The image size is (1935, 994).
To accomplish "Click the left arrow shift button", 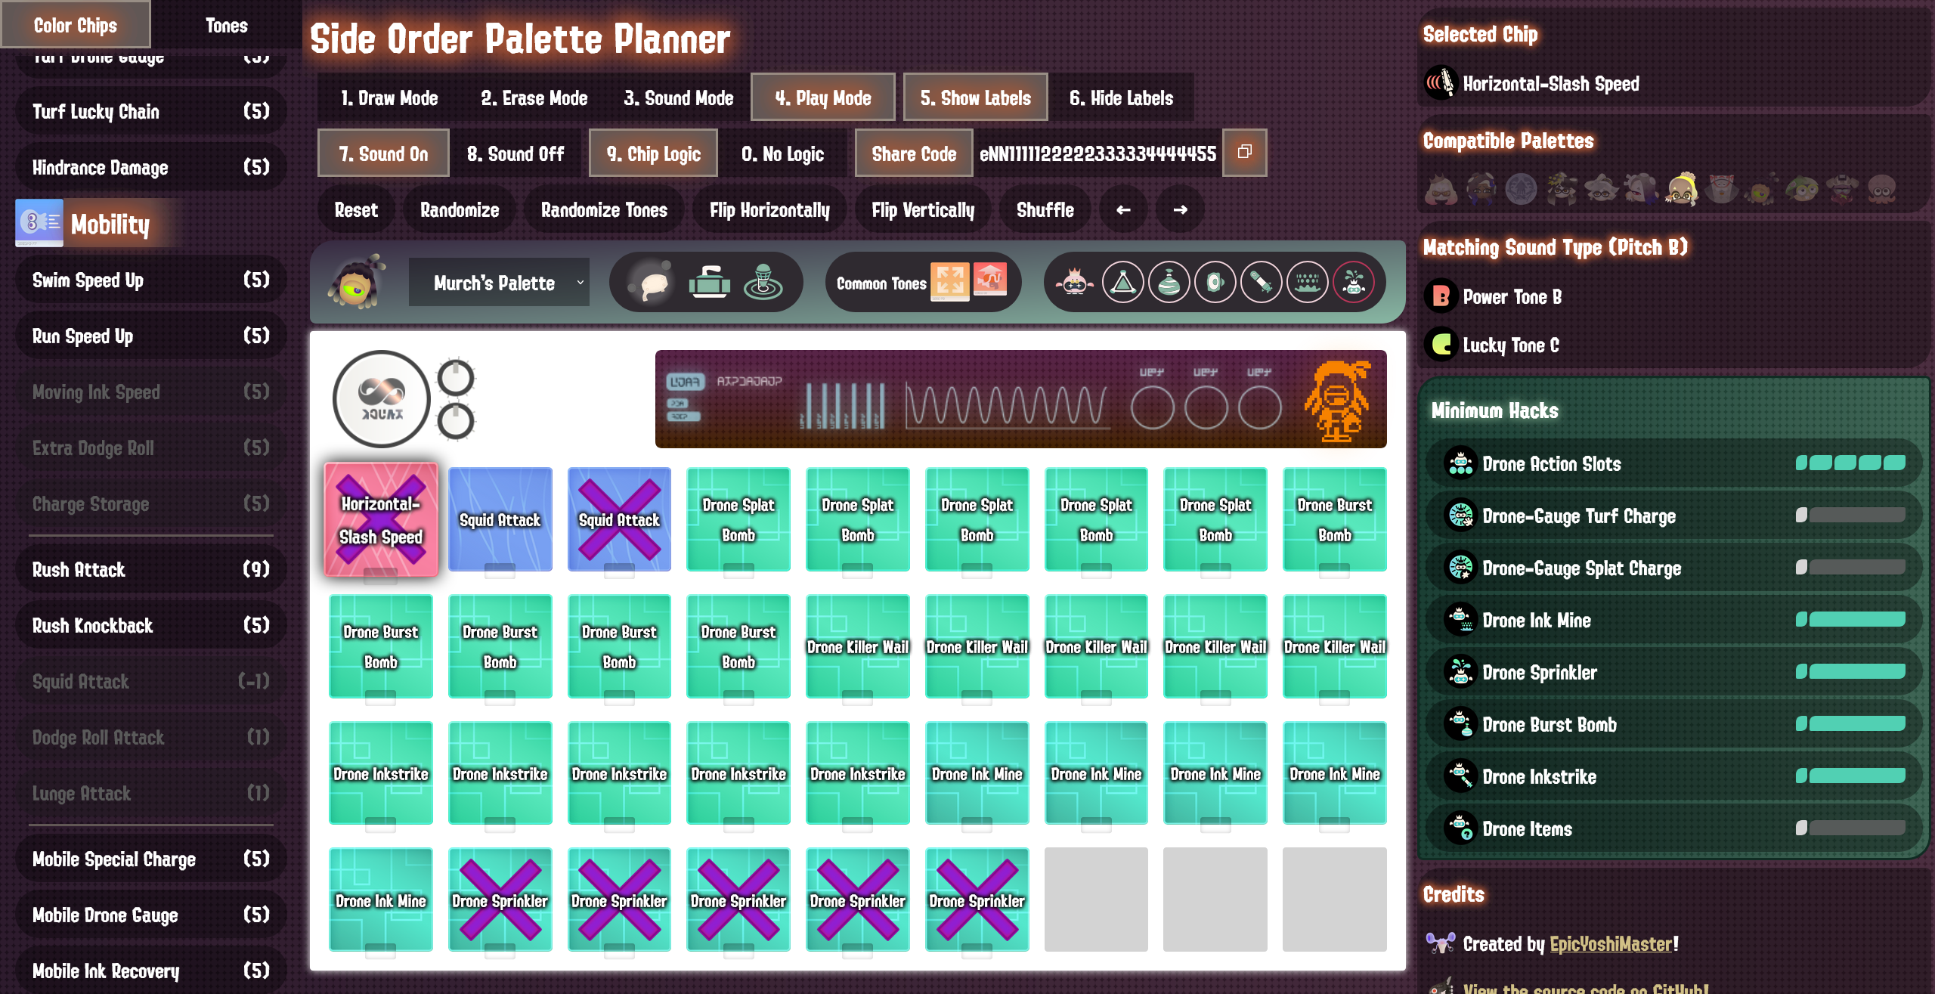I will point(1123,209).
